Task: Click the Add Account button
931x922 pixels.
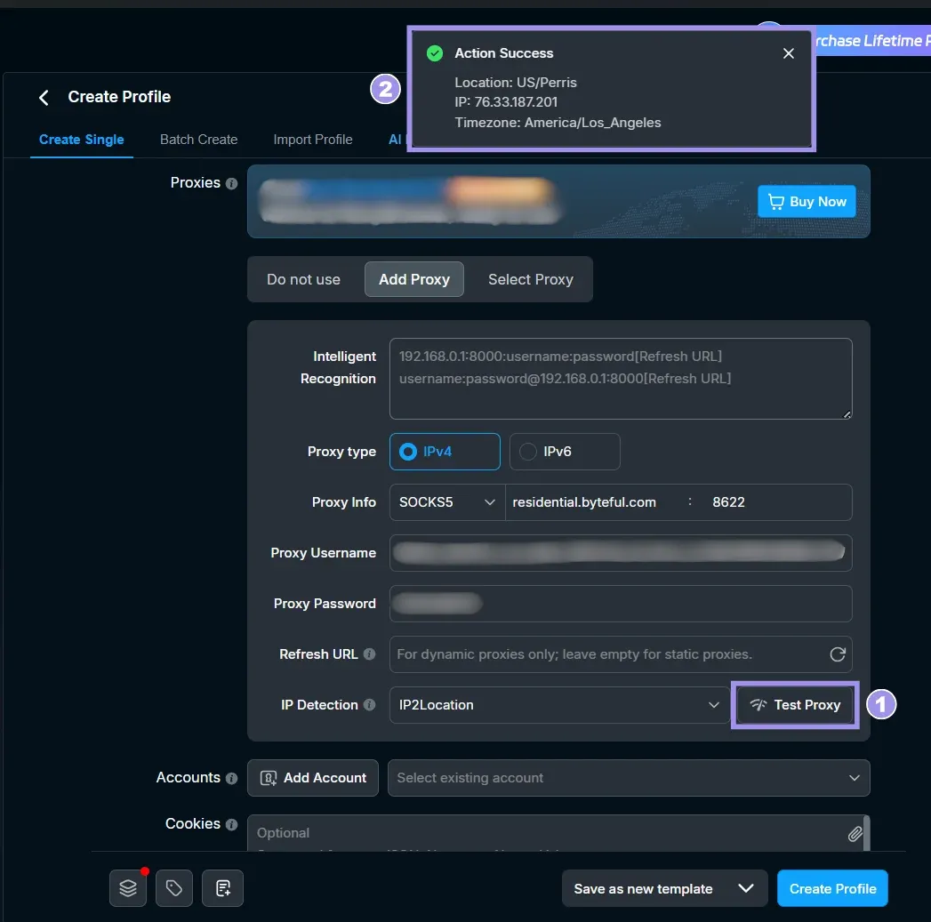Action: [x=313, y=778]
